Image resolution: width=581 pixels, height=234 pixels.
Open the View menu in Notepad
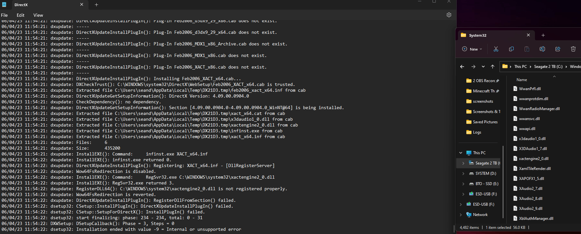point(38,15)
